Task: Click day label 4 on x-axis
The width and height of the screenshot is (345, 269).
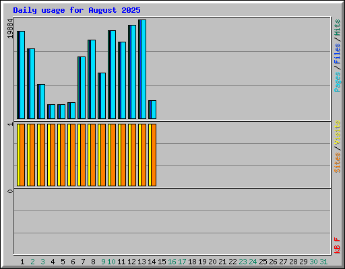Action: pos(53,262)
